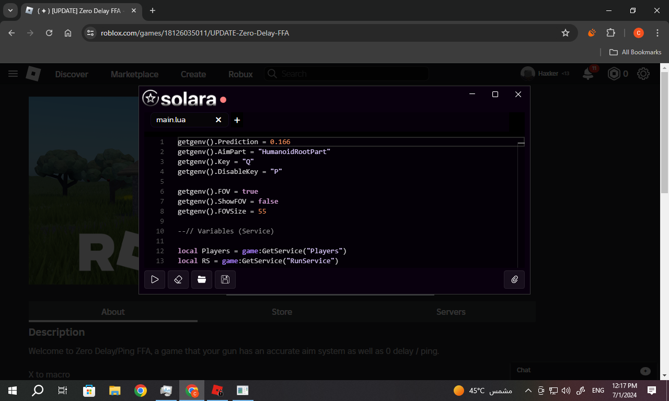Click the red status dot beside solara
Viewport: 669px width, 401px height.
point(223,99)
